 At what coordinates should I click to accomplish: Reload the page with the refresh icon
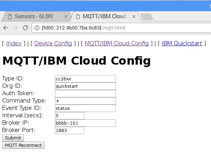[x=25, y=28]
